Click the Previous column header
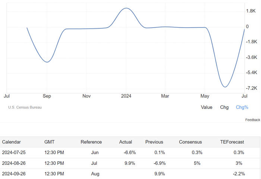Screen dimensions: 261x179 [x=154, y=142]
